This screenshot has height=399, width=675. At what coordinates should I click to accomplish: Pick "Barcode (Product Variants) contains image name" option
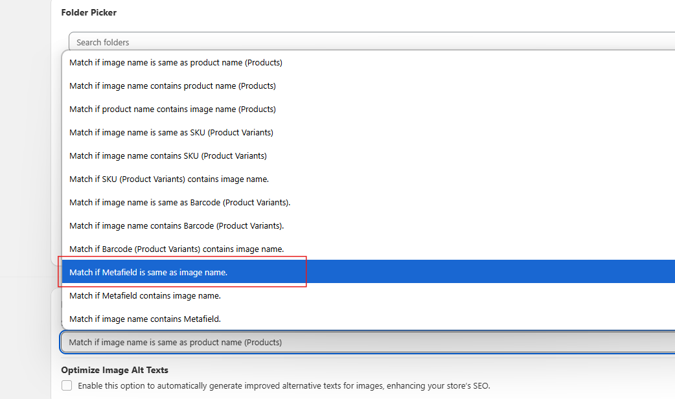point(176,249)
